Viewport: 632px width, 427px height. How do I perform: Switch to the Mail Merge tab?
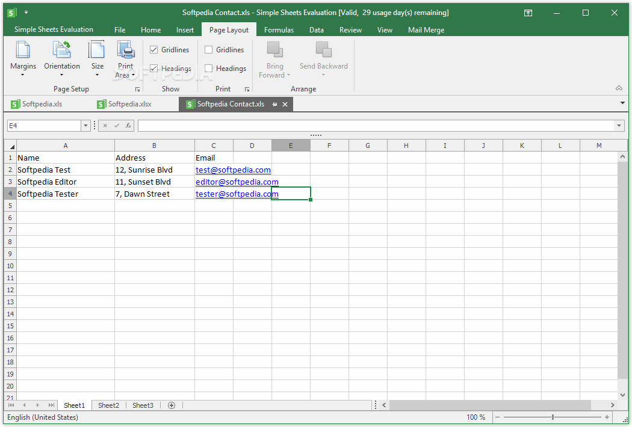pos(426,30)
